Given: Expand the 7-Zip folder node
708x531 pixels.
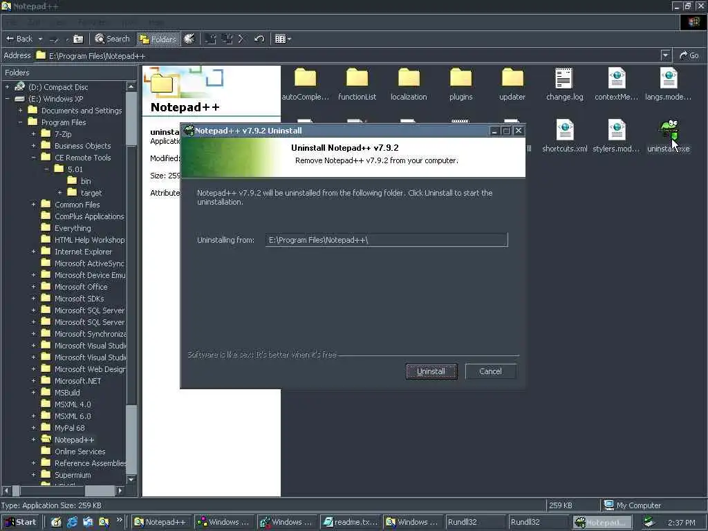Looking at the screenshot, I should (x=33, y=133).
